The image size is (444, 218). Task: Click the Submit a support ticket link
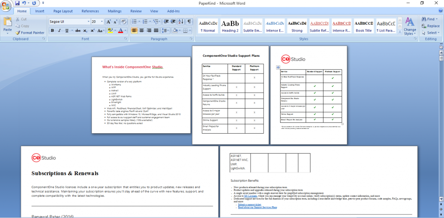coord(250,205)
